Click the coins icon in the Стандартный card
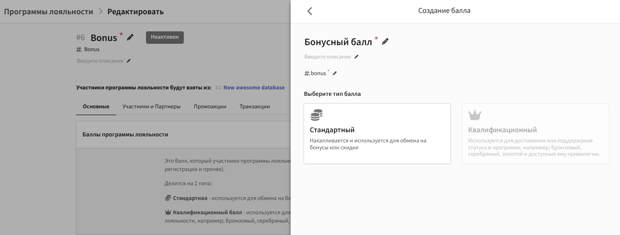The image size is (620, 235). 316,115
